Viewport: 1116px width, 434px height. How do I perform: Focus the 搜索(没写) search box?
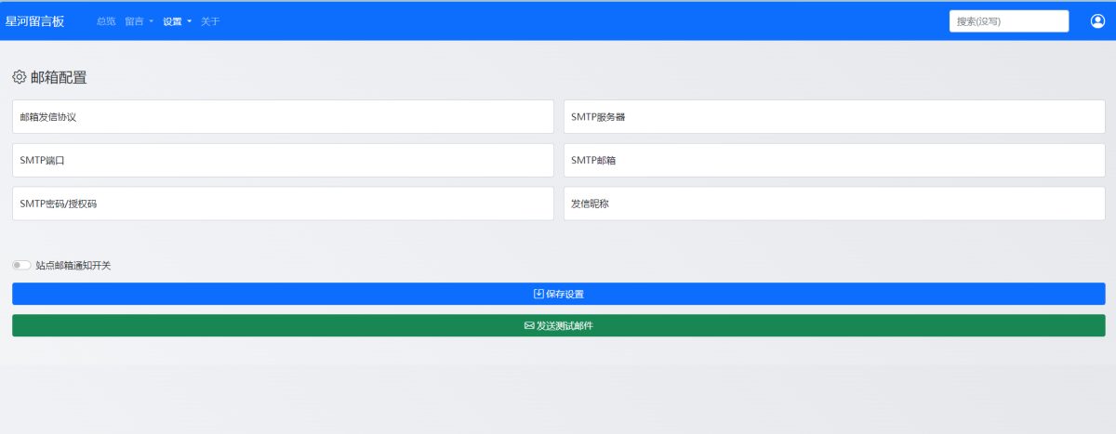pyautogui.click(x=1009, y=21)
